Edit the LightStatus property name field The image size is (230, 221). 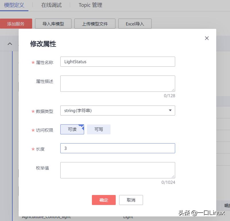pos(117,61)
